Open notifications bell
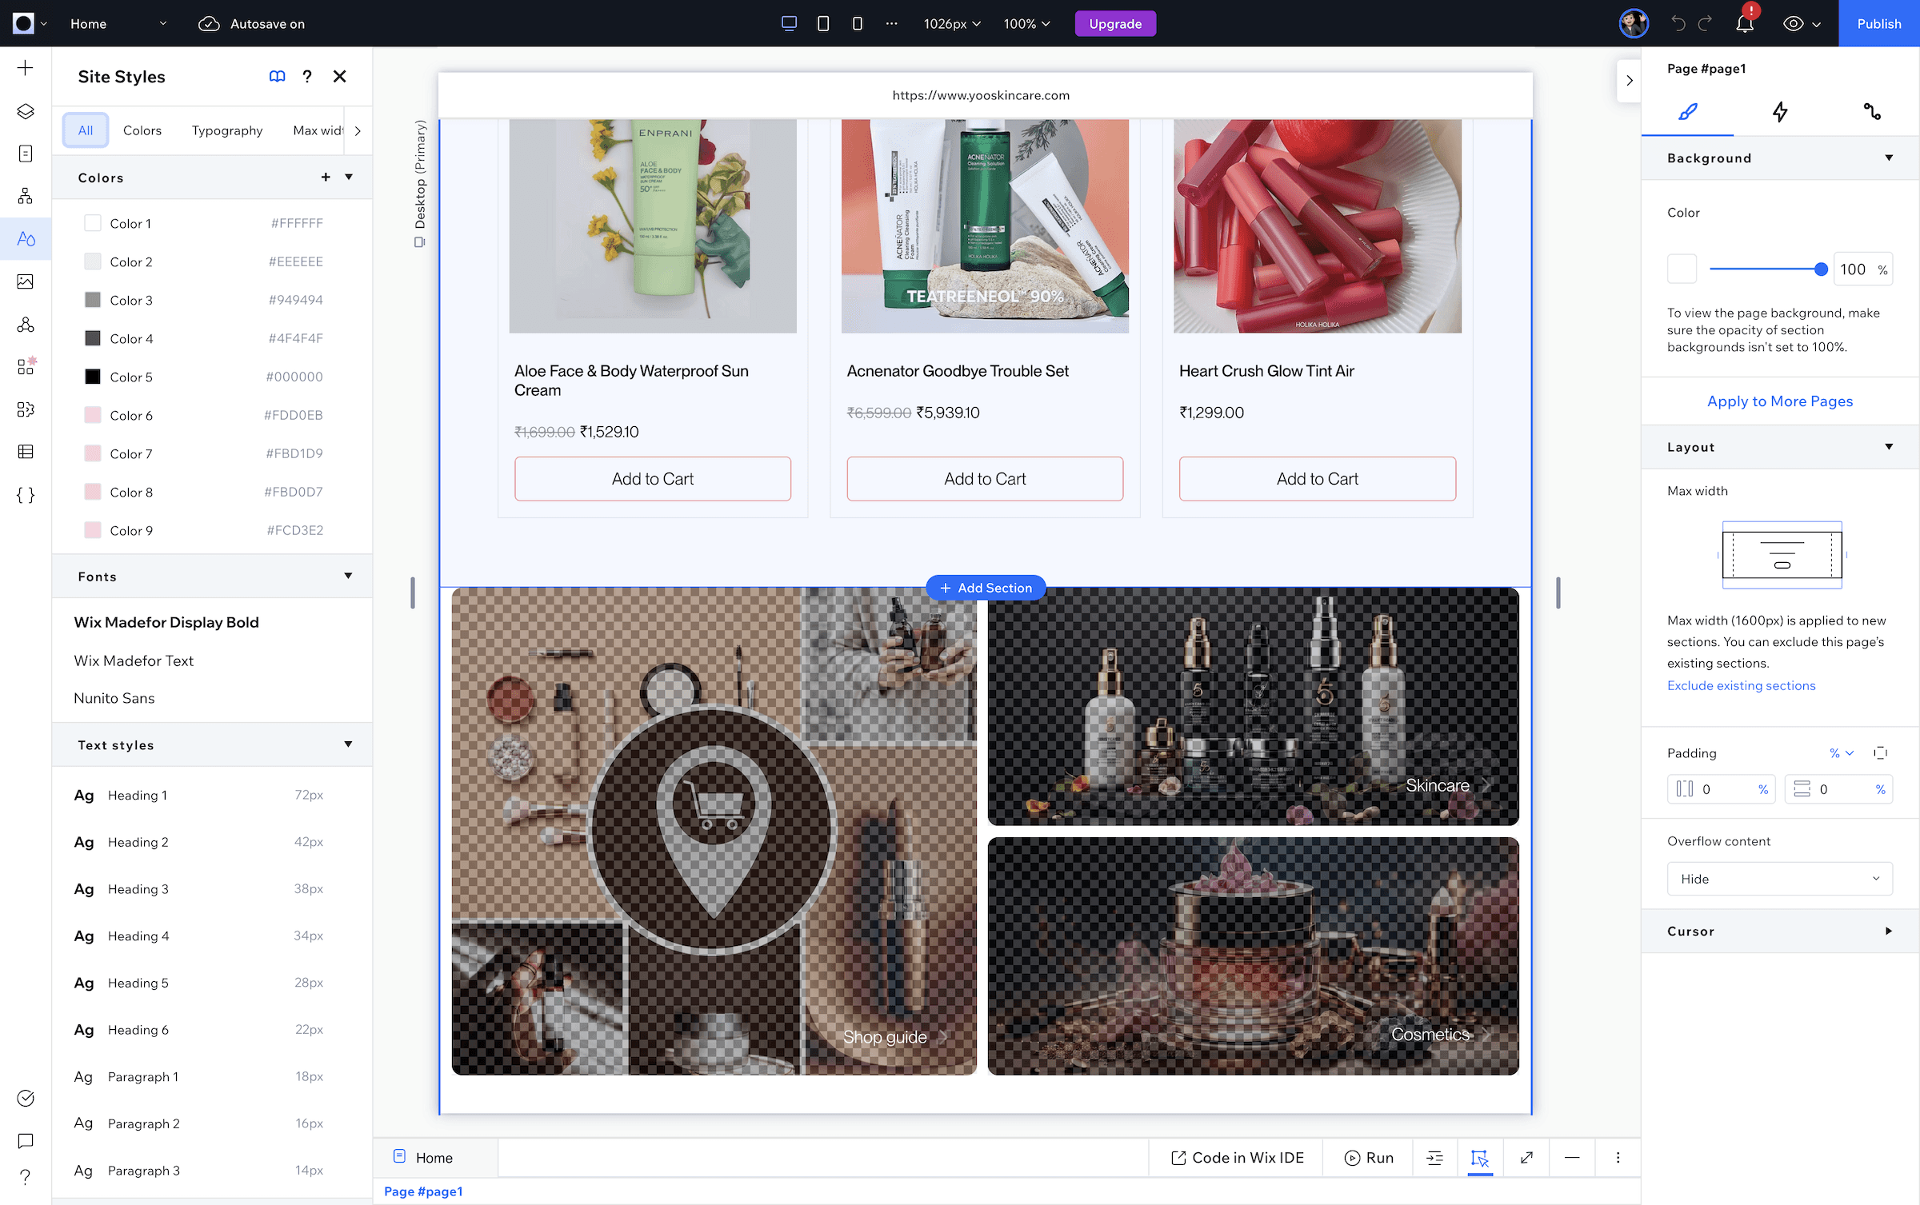Image resolution: width=1920 pixels, height=1205 pixels. coord(1745,23)
